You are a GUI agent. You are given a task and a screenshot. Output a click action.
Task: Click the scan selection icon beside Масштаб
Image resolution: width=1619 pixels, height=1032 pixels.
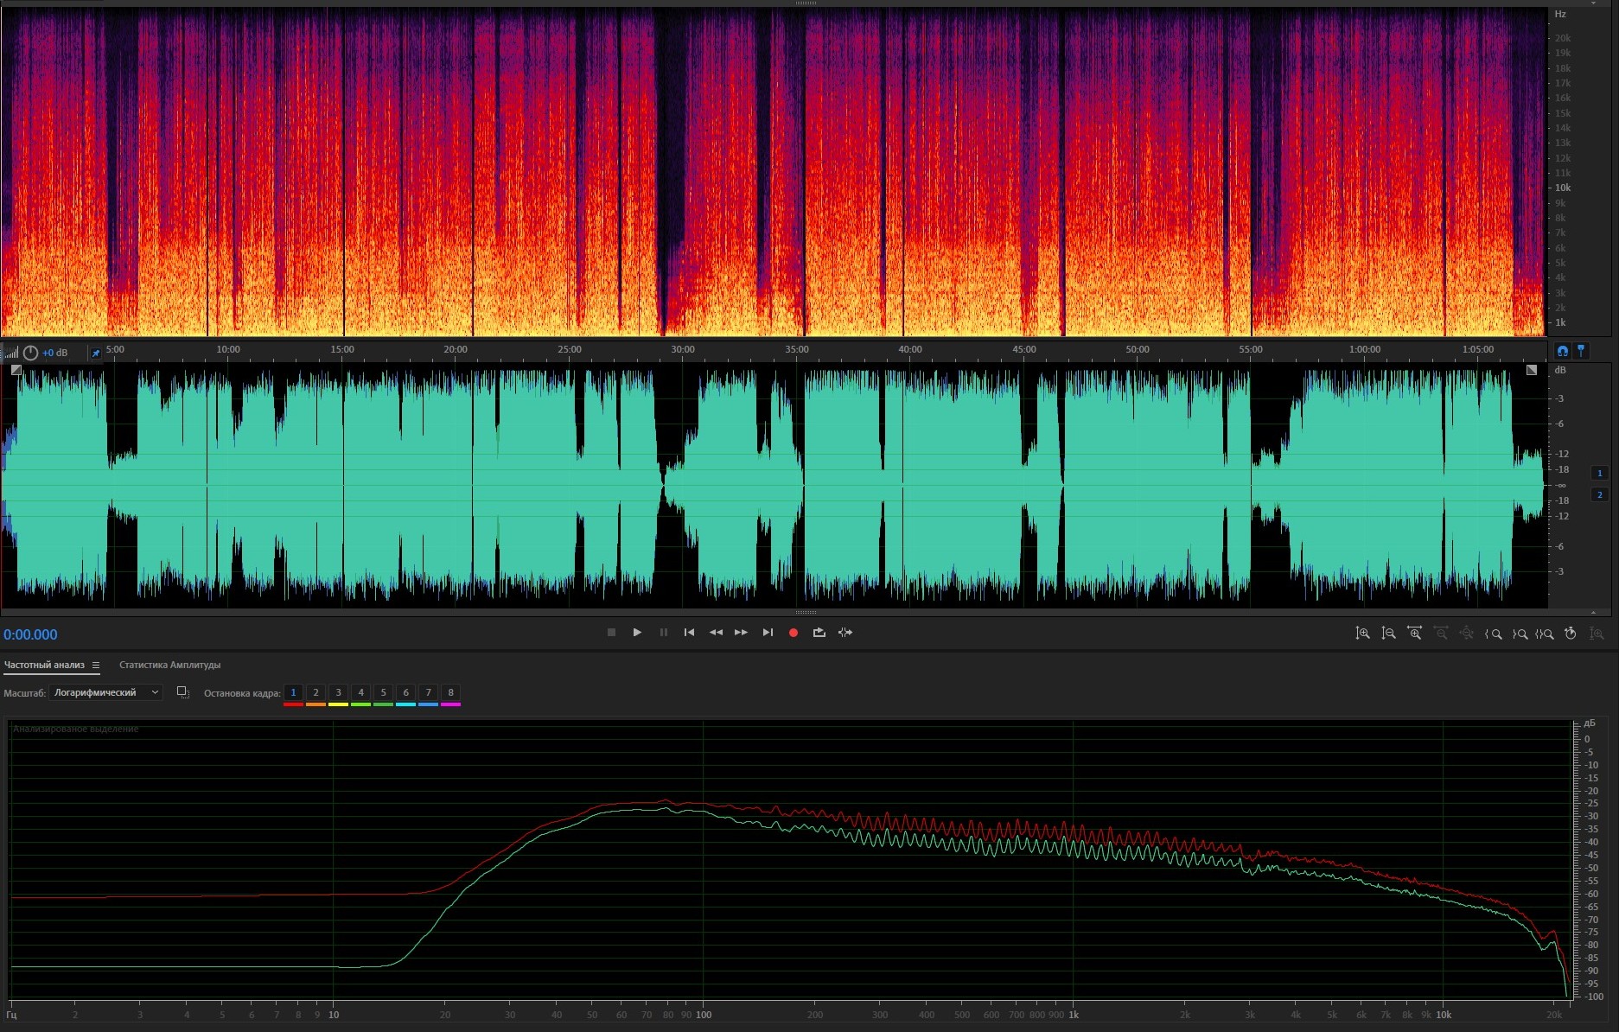[x=183, y=692]
